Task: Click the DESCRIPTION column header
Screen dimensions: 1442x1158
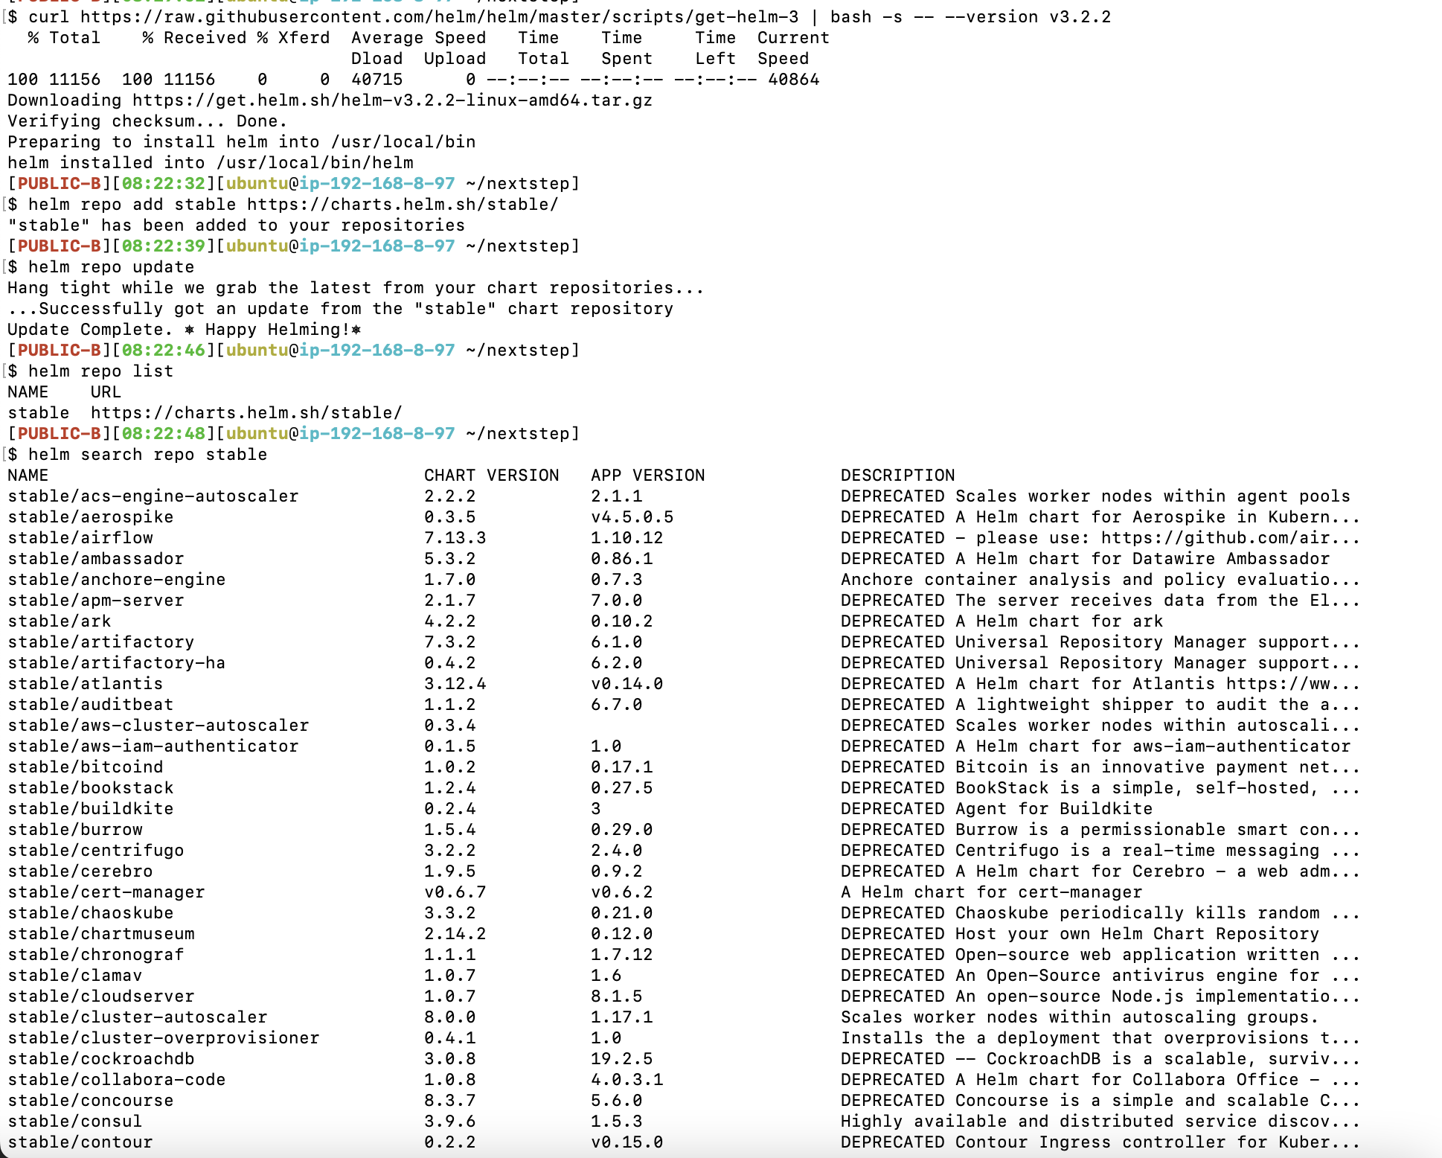Action: [897, 475]
